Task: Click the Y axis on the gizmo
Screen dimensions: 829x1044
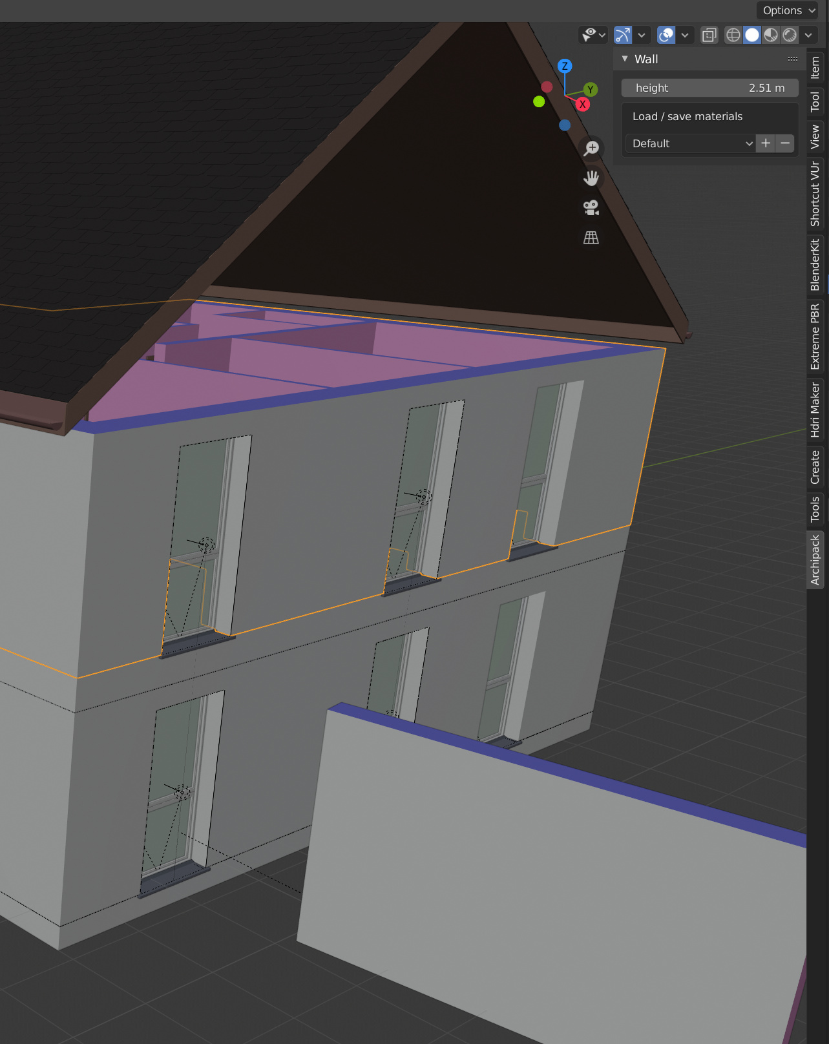Action: pos(591,90)
